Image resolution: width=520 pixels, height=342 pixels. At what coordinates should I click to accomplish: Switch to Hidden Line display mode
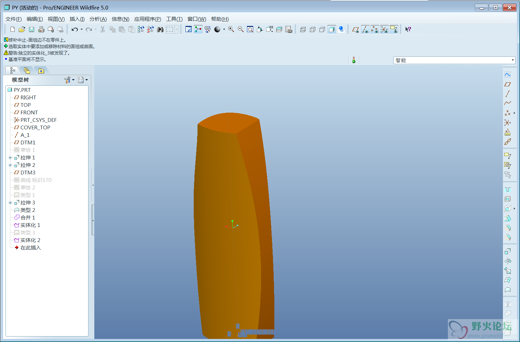(312, 29)
